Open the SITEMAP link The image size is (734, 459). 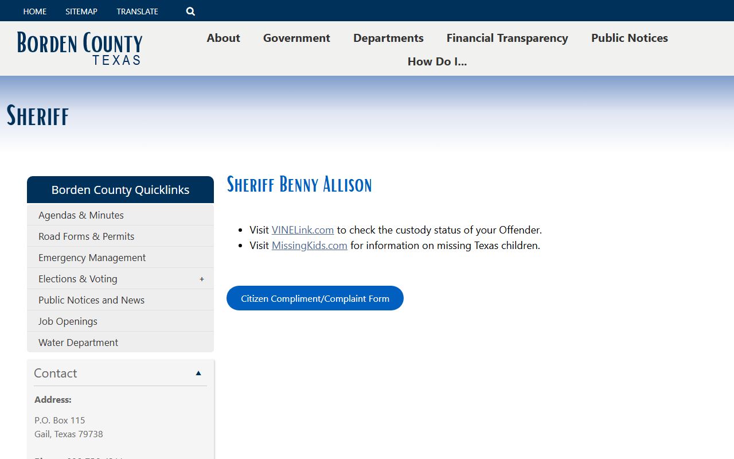click(x=81, y=11)
